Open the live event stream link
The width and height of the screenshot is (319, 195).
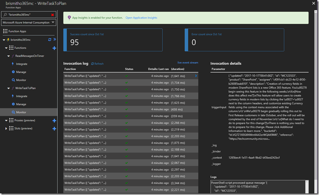188,62
